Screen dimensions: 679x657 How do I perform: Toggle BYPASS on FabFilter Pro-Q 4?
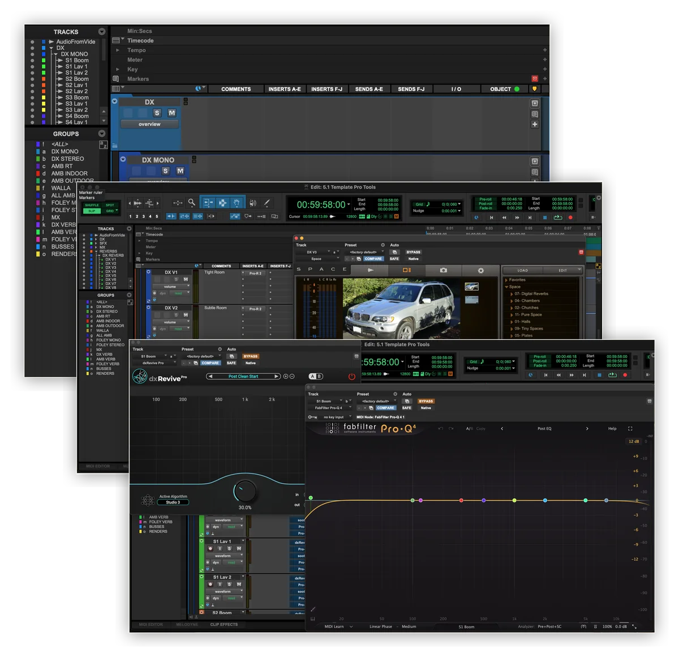click(x=426, y=401)
